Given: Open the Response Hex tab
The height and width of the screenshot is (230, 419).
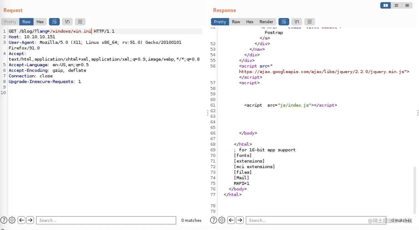Looking at the screenshot, I should 250,22.
